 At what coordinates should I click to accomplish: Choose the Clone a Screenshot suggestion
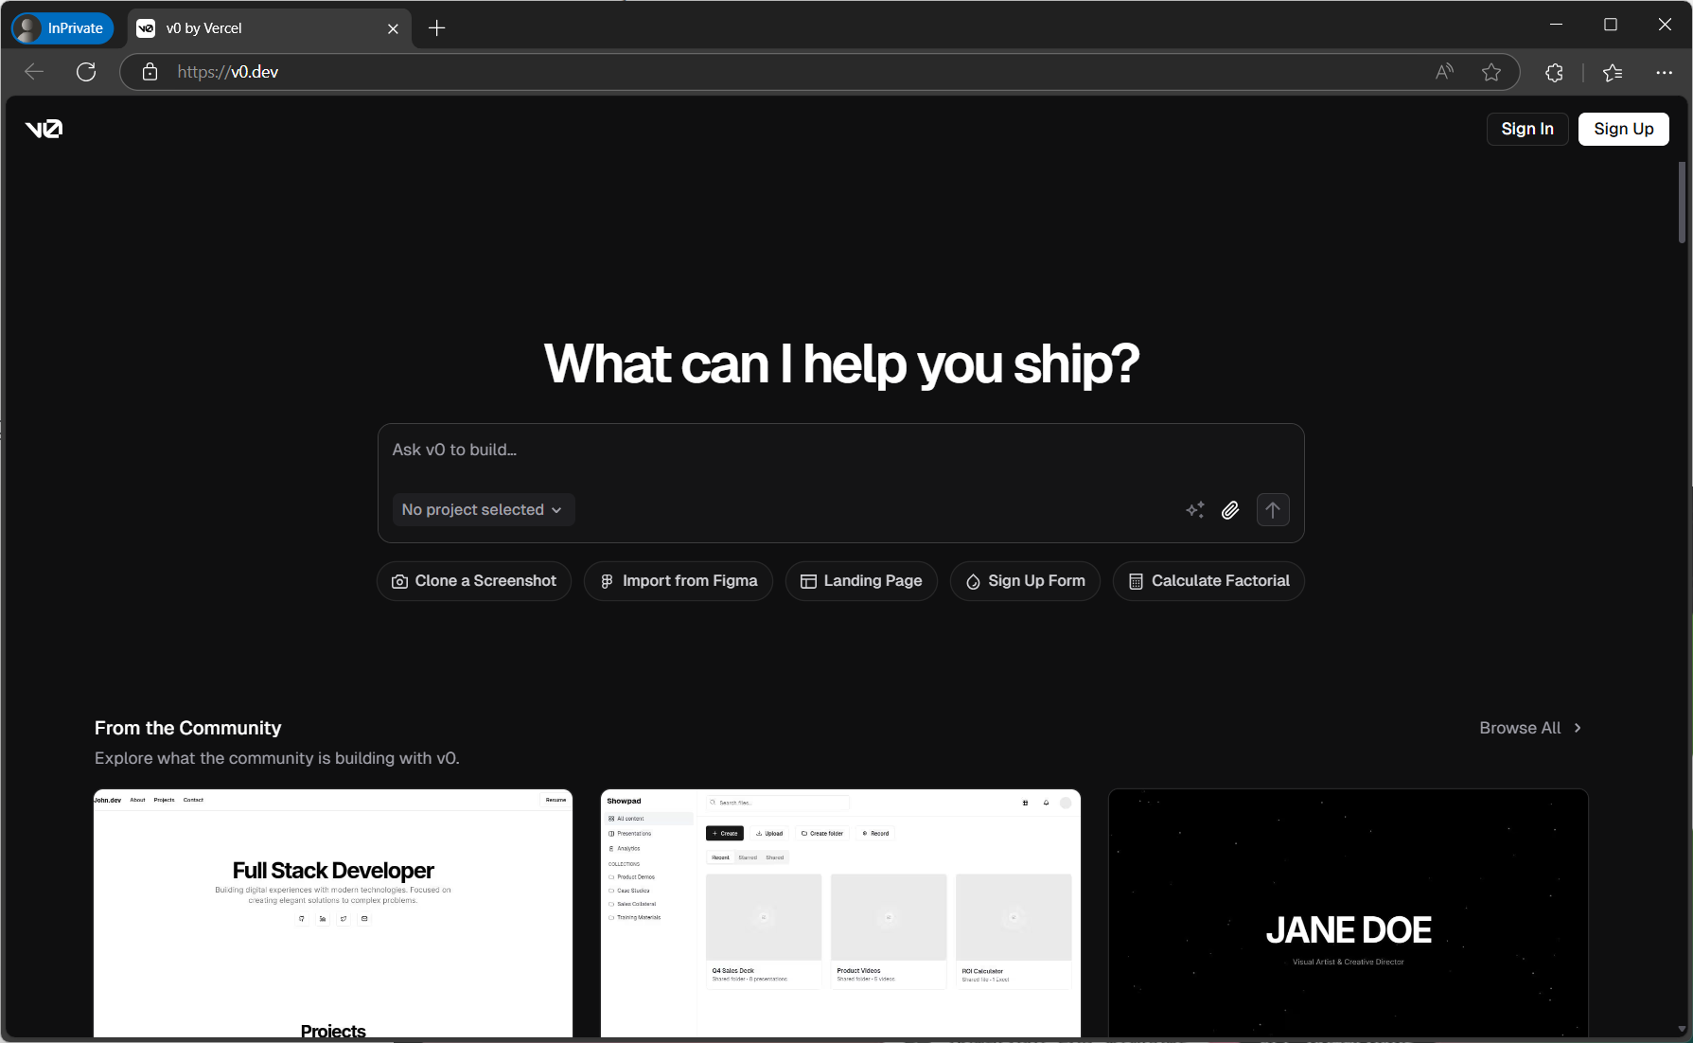click(474, 581)
